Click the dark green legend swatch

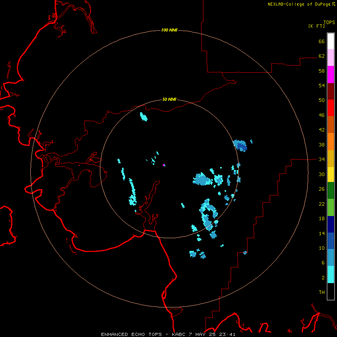pyautogui.click(x=331, y=191)
